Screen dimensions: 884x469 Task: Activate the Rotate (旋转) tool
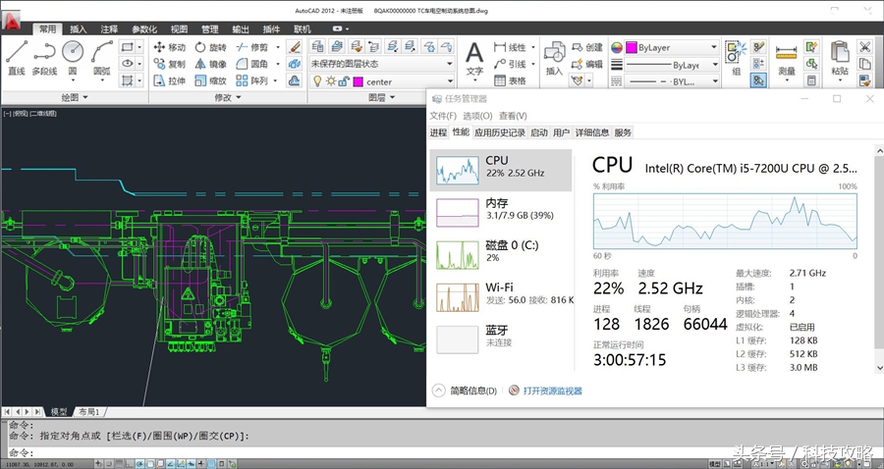209,47
